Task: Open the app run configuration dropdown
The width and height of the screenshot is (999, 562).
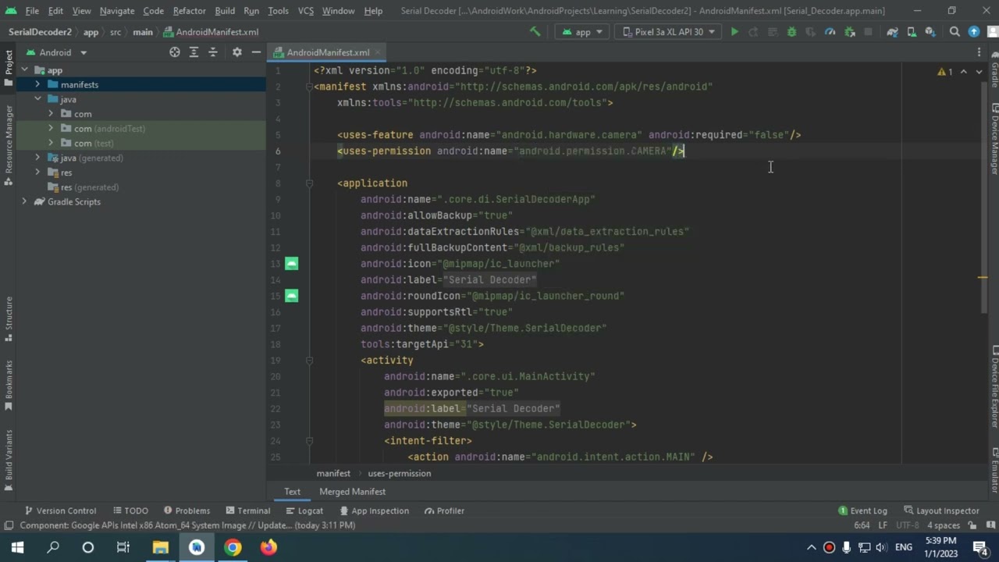Action: [x=582, y=32]
